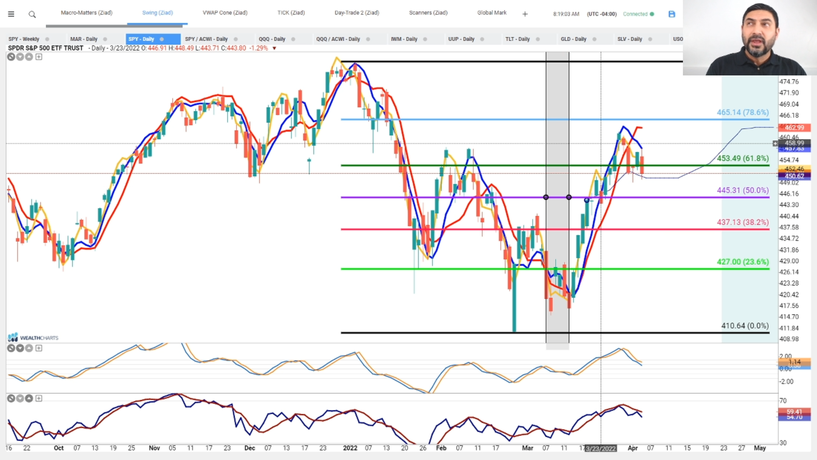The image size is (817, 460).
Task: Click the red 462.99 price tag
Action: [794, 127]
